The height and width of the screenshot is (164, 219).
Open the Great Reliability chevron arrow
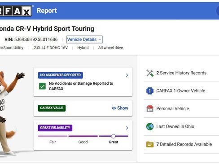pos(127,128)
